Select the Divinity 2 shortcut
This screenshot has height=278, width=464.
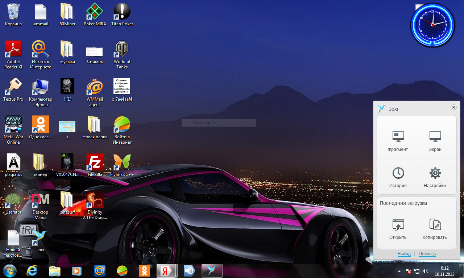pos(95,206)
